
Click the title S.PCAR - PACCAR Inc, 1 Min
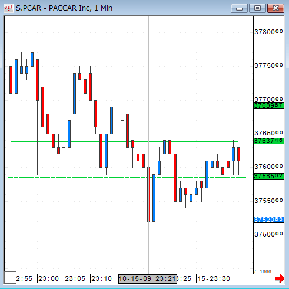coord(64,8)
